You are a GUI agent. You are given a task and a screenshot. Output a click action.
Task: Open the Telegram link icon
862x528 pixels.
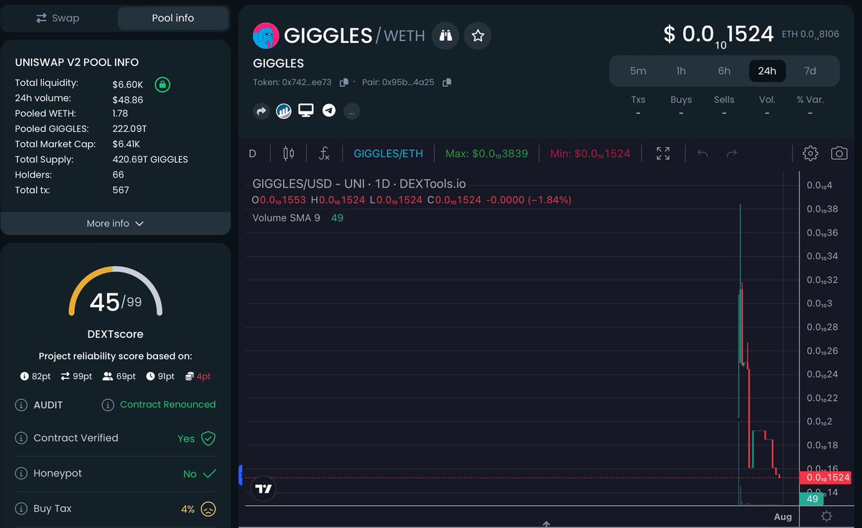tap(329, 111)
